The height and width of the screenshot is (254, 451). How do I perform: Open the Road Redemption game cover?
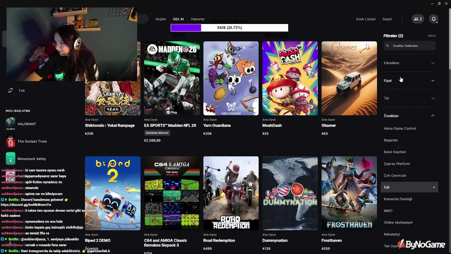(231, 193)
